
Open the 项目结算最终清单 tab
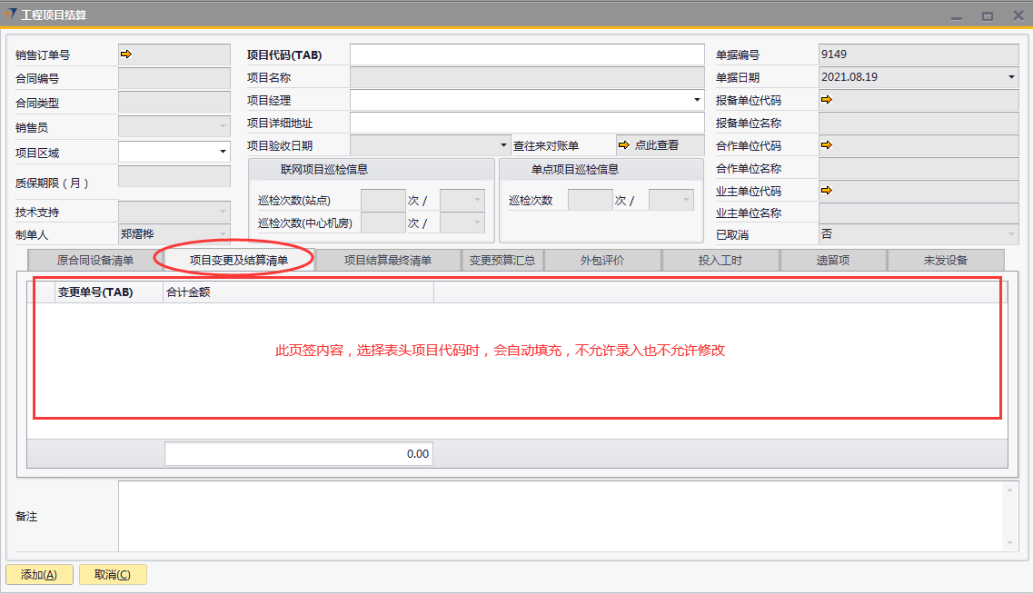(x=388, y=261)
